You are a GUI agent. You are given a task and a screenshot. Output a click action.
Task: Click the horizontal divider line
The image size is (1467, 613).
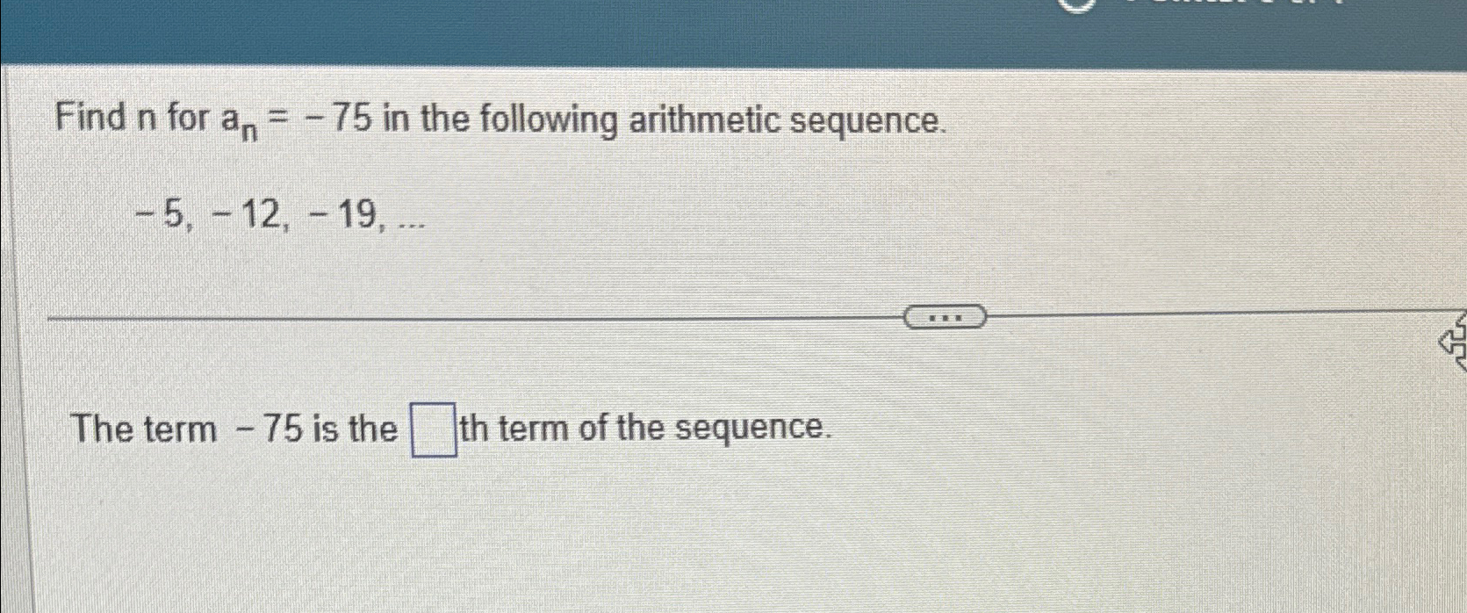[x=439, y=316]
